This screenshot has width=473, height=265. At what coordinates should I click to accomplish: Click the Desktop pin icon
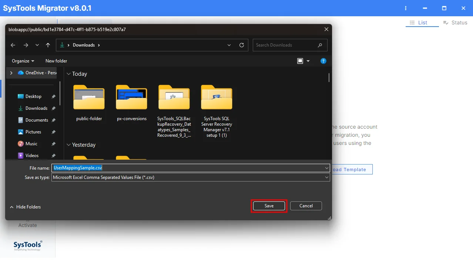[x=53, y=96]
